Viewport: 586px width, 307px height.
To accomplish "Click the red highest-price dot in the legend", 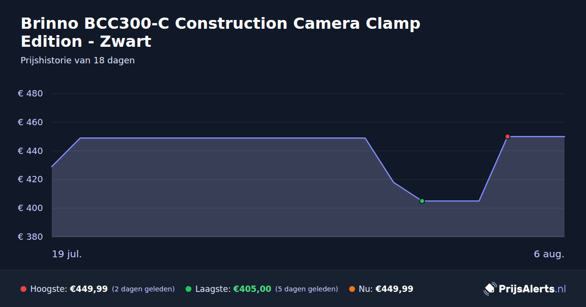I will [23, 289].
